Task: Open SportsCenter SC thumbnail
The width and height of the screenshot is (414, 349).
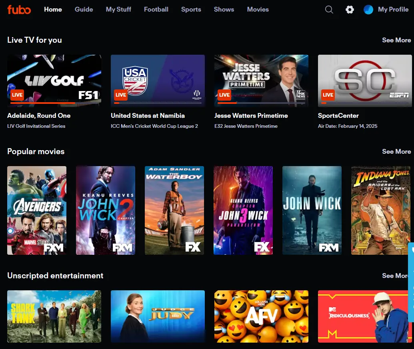Action: click(365, 81)
